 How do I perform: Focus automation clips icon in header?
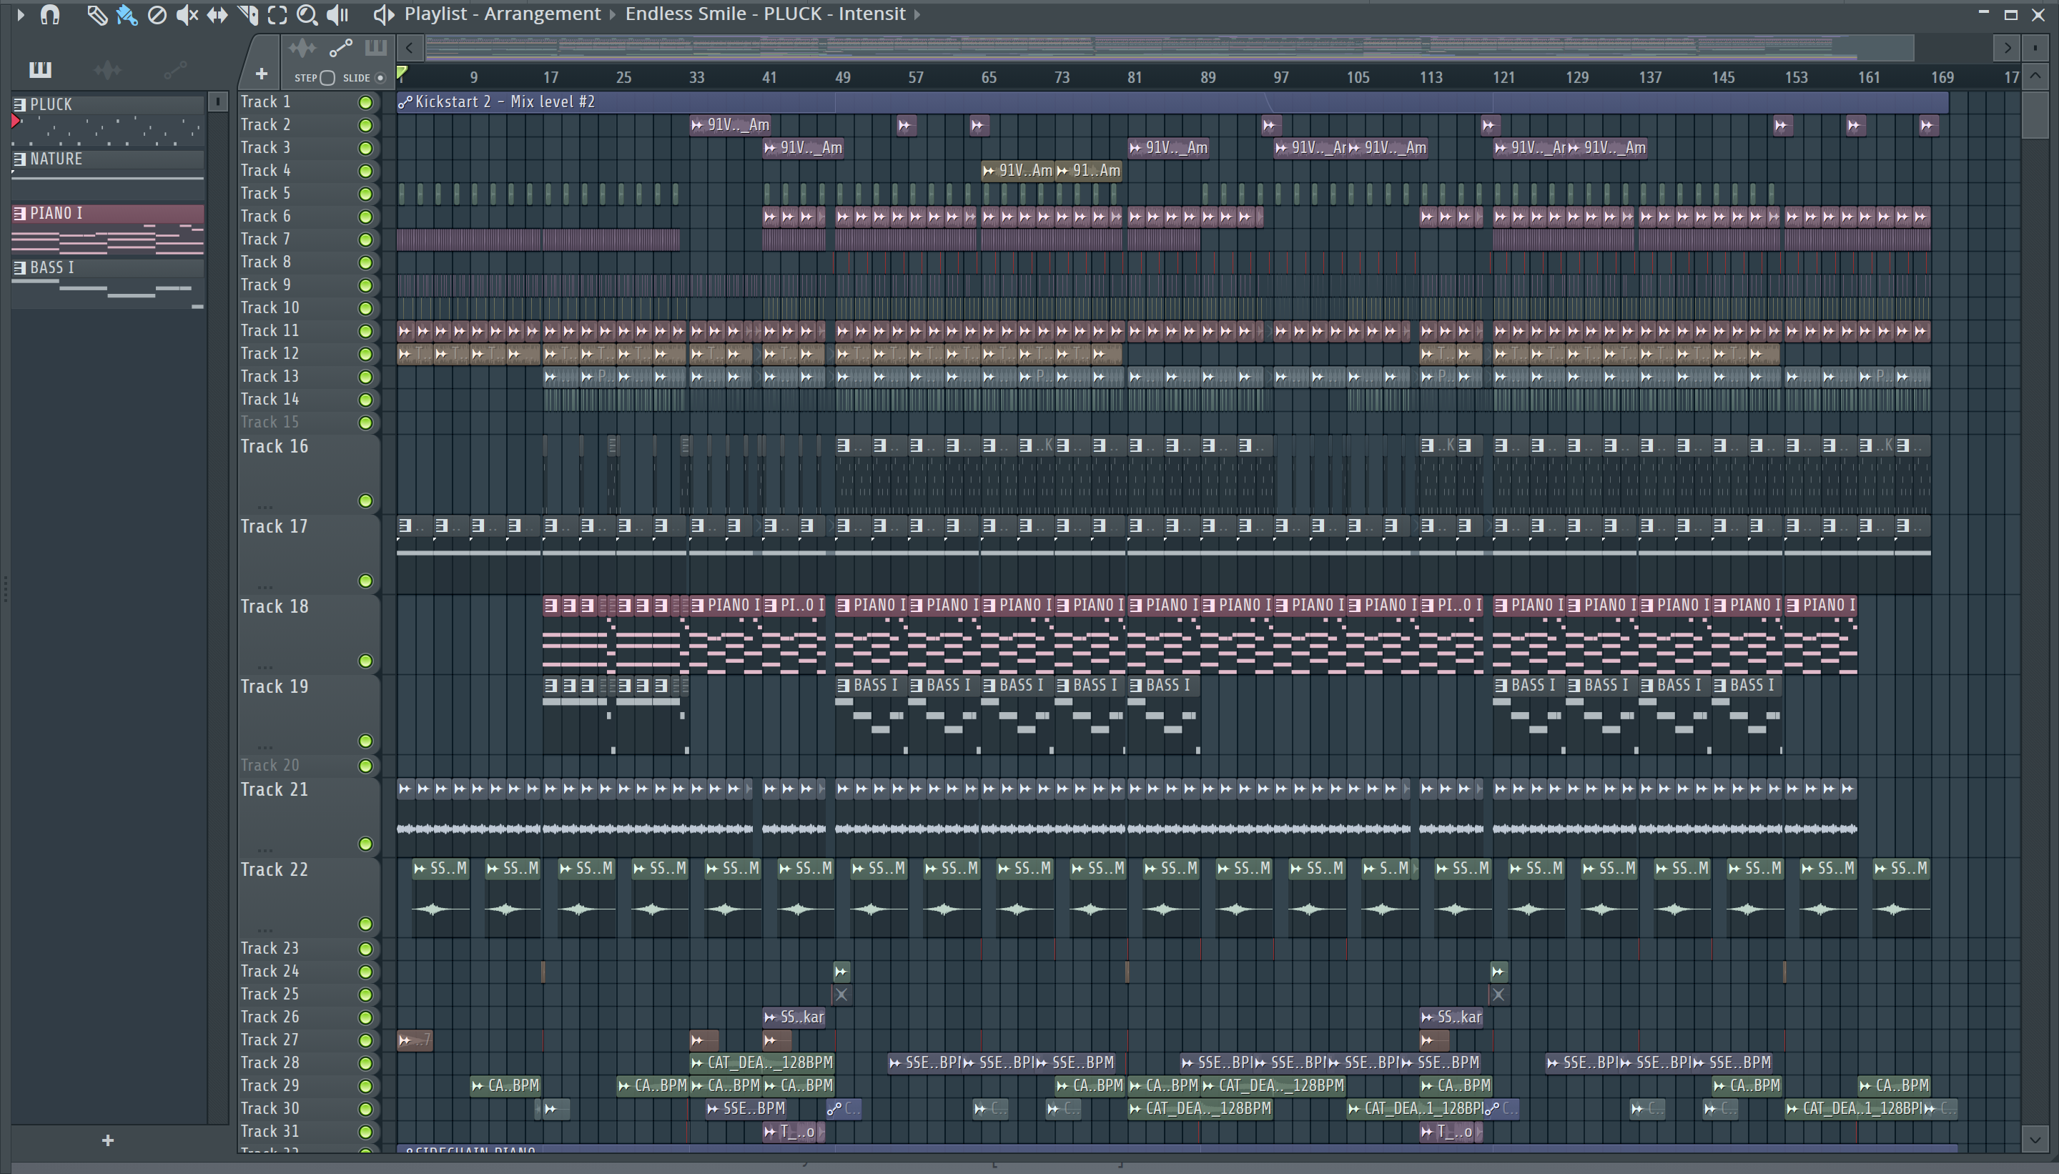[341, 49]
